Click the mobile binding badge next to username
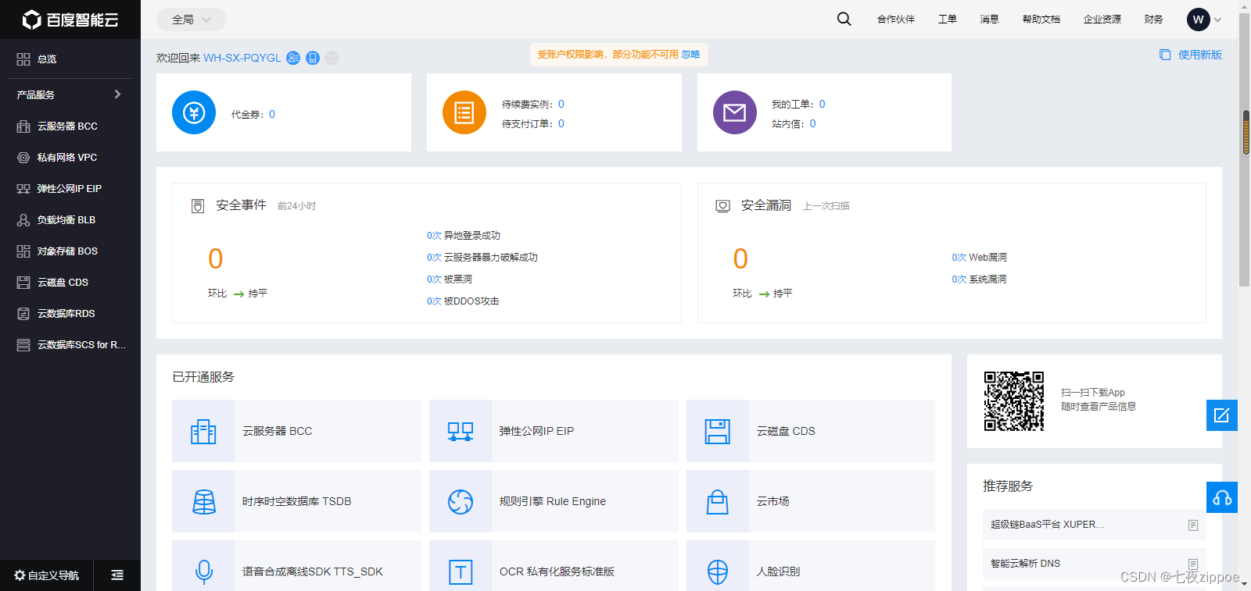Screen dimensions: 1251x591 point(313,58)
